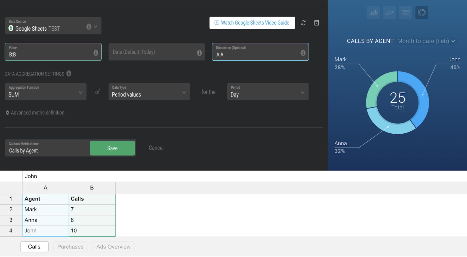Viewport: 467px width, 257px height.
Task: Switch to the Purchases sheet tab
Action: point(70,247)
